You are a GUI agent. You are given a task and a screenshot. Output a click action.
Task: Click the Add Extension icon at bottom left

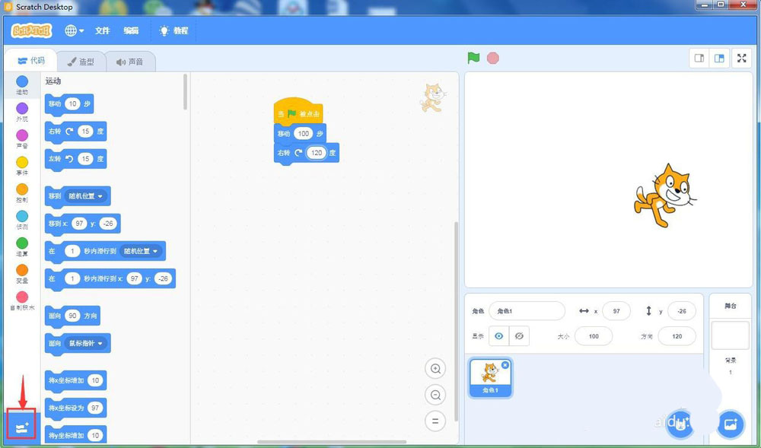tap(20, 424)
